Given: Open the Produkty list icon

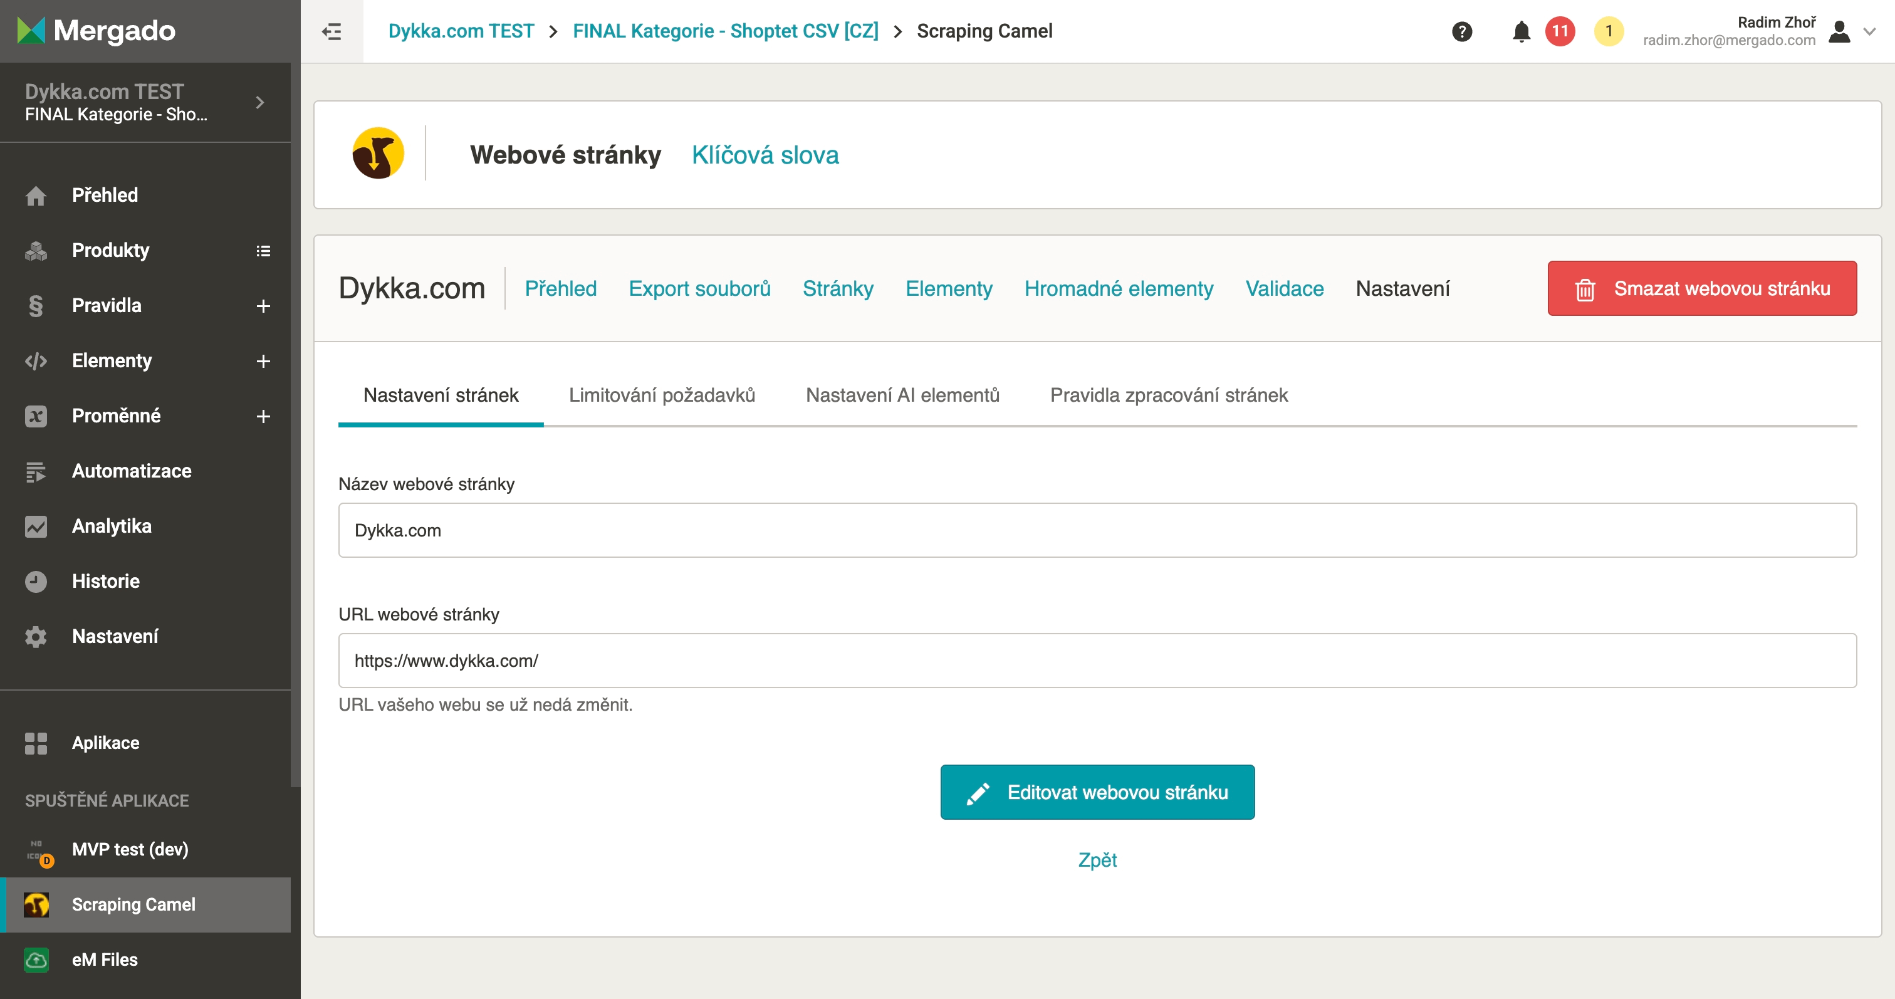Looking at the screenshot, I should (263, 251).
